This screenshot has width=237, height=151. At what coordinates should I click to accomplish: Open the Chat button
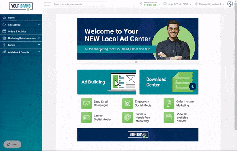[12, 144]
